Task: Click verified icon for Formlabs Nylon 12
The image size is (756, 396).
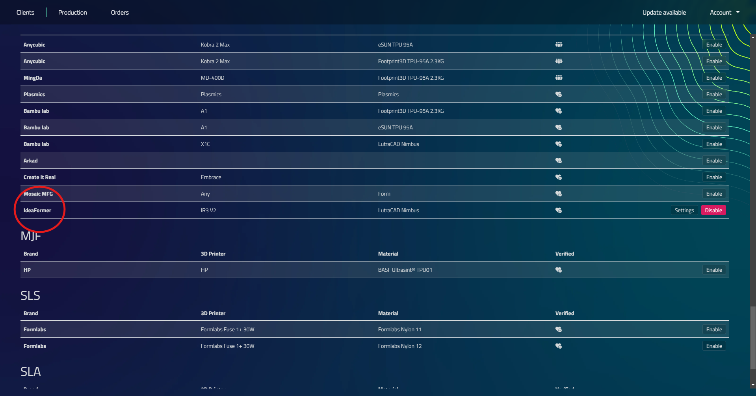Action: (558, 346)
